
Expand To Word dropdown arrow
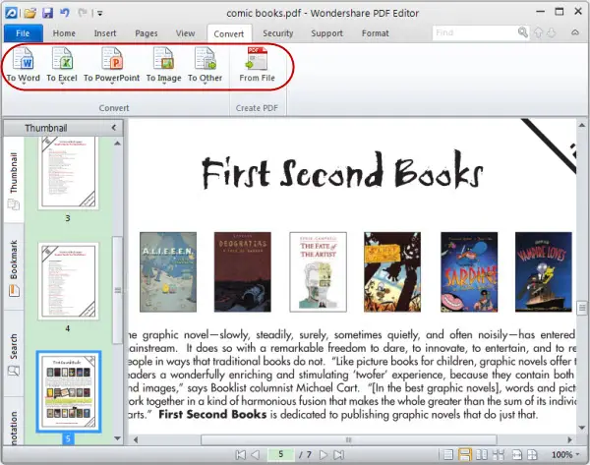(24, 84)
